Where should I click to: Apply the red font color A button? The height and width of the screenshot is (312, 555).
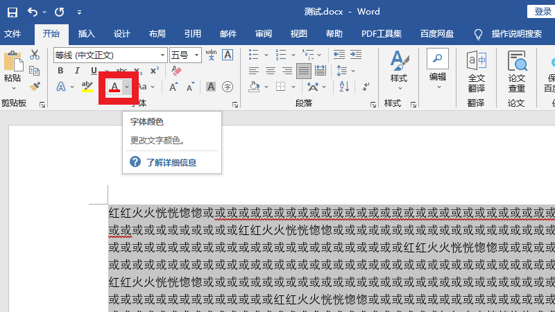(113, 87)
